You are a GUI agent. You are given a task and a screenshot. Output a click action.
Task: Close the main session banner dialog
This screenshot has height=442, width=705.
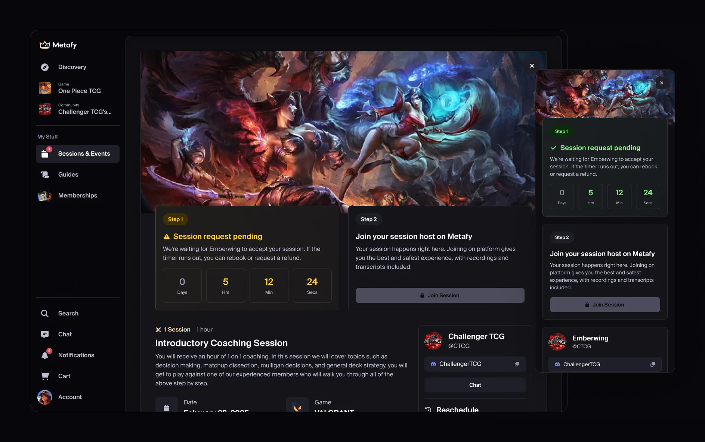click(x=532, y=66)
